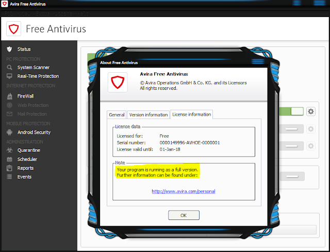Click the serial number 0000149996-AVHOE-0000001
This screenshot has width=330, height=252.
tap(190, 143)
